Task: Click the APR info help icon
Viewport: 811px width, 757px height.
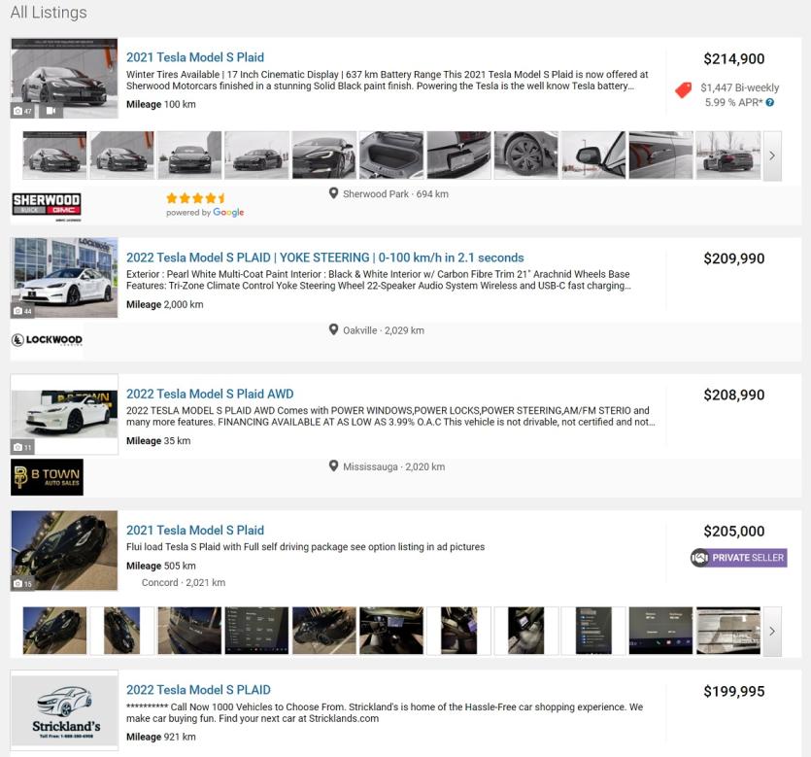Action: tap(770, 103)
